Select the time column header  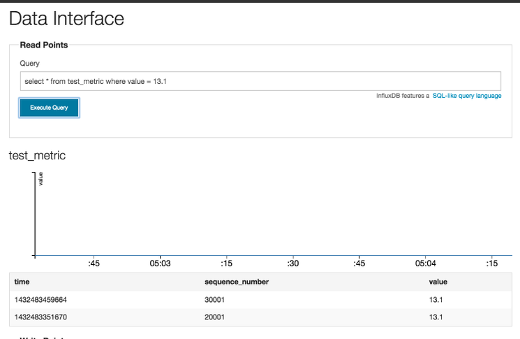pyautogui.click(x=22, y=282)
